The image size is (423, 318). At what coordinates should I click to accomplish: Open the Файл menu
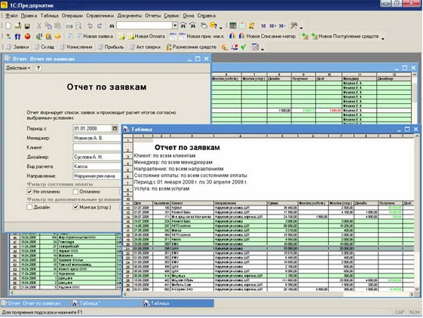click(11, 16)
